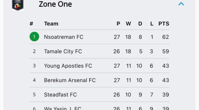Click Nsoatreman FC's 62 points value
Viewport: 199px width, 110px height.
click(x=166, y=37)
